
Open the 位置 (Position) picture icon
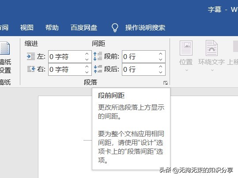[186, 48]
